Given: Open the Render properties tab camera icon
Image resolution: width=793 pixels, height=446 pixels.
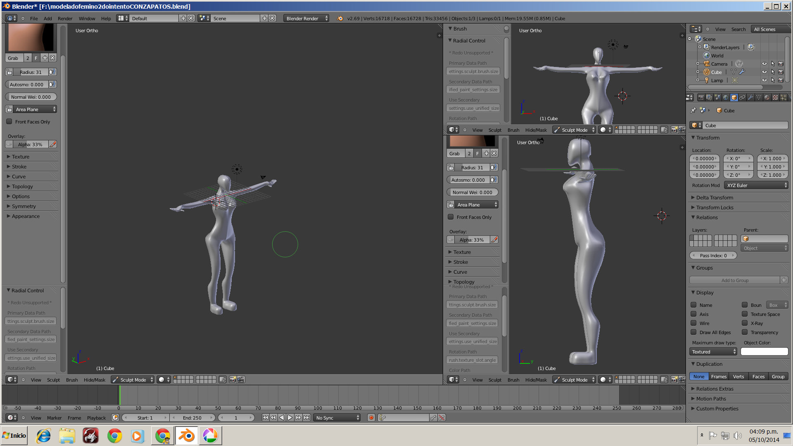Looking at the screenshot, I should [x=701, y=97].
